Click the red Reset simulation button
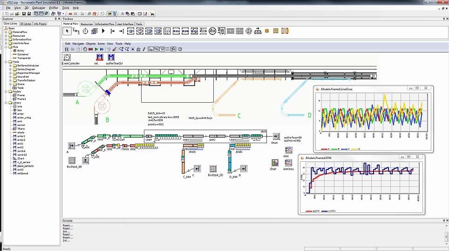Screen dimensions: 449x251 point(91,49)
